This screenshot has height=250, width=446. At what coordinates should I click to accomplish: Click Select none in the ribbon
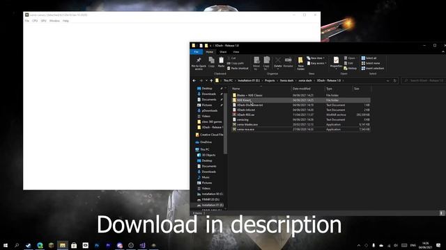point(371,63)
